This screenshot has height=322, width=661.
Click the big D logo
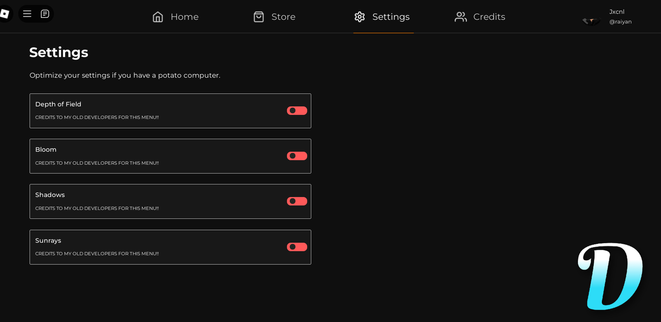tap(610, 276)
